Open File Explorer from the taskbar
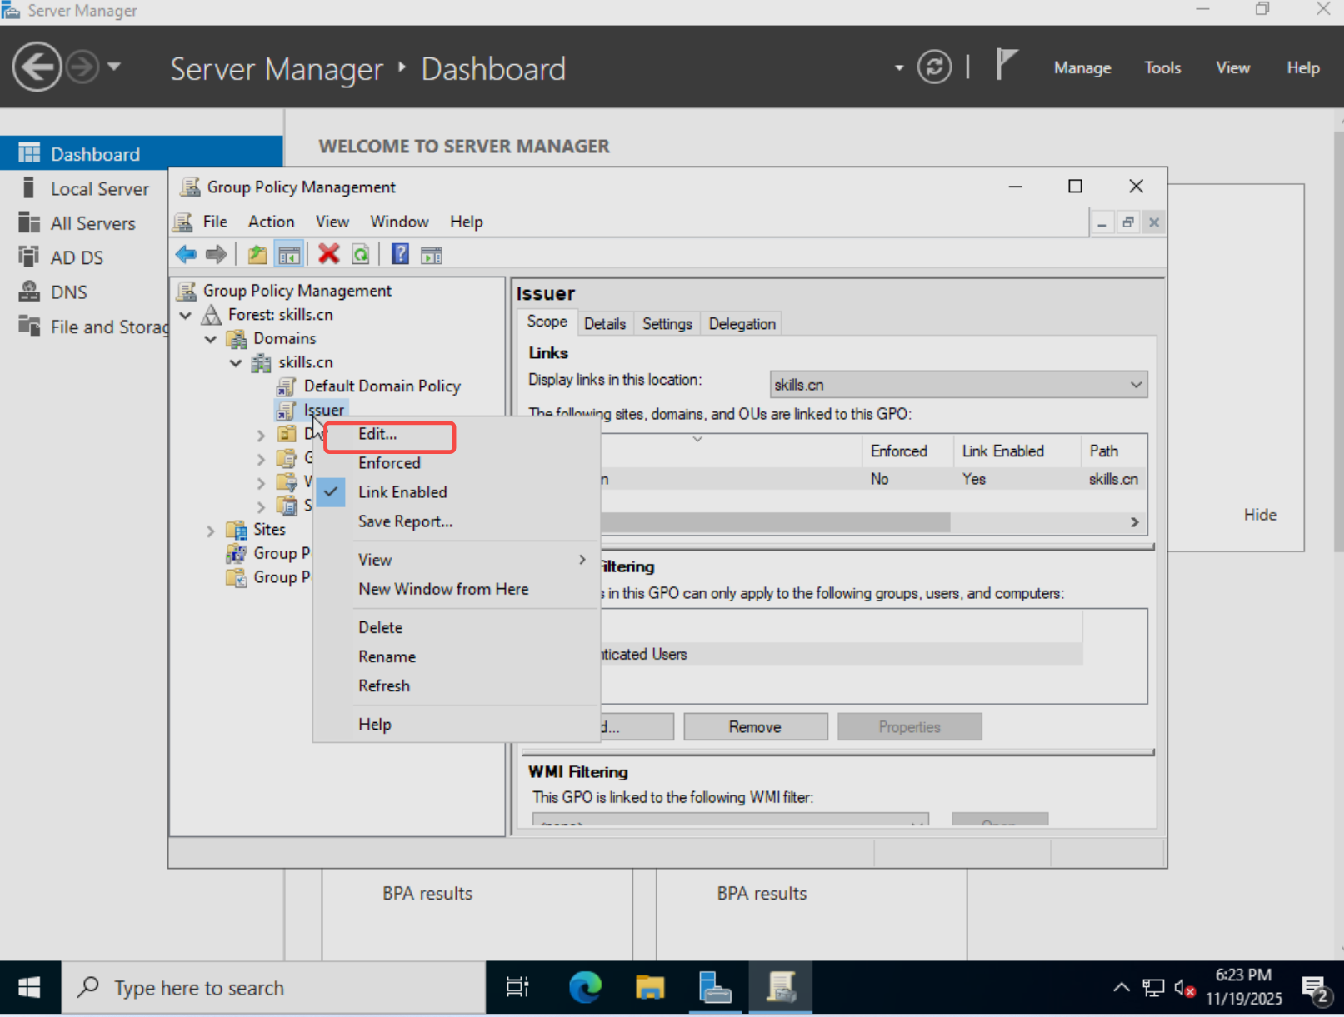 coord(650,988)
